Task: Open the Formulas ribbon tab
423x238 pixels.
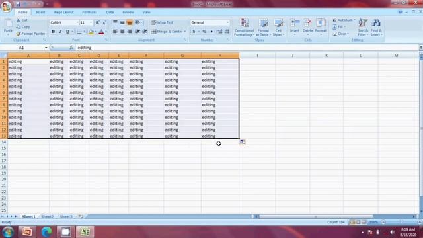Action: [89, 12]
